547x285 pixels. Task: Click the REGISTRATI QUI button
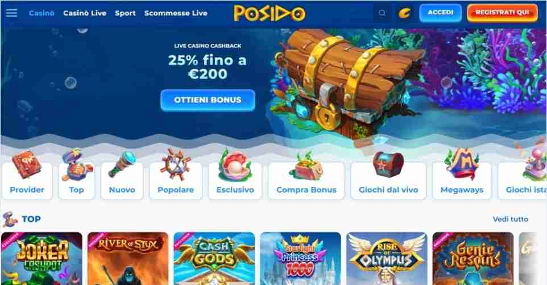pyautogui.click(x=502, y=13)
